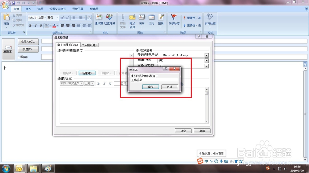Click the 抄送(C)... button

pos(28,49)
